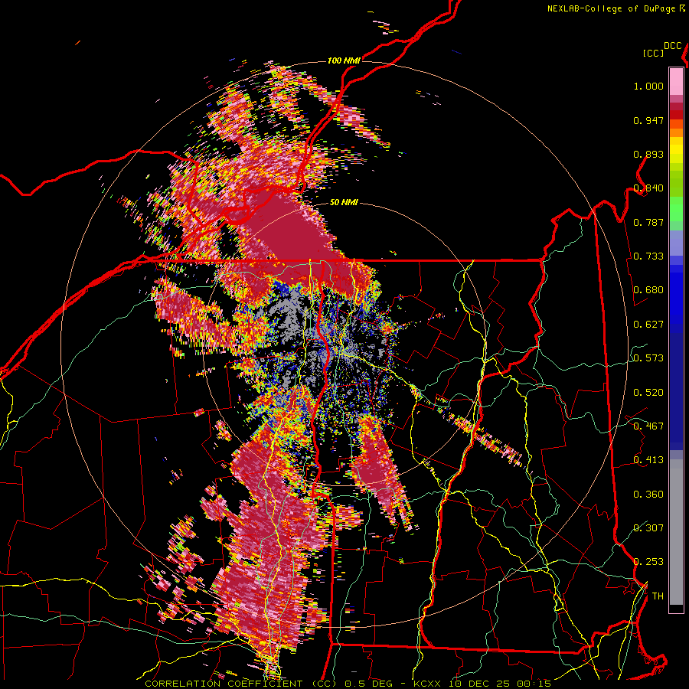Select the 0.573 legend value
The image size is (689, 689).
648,358
